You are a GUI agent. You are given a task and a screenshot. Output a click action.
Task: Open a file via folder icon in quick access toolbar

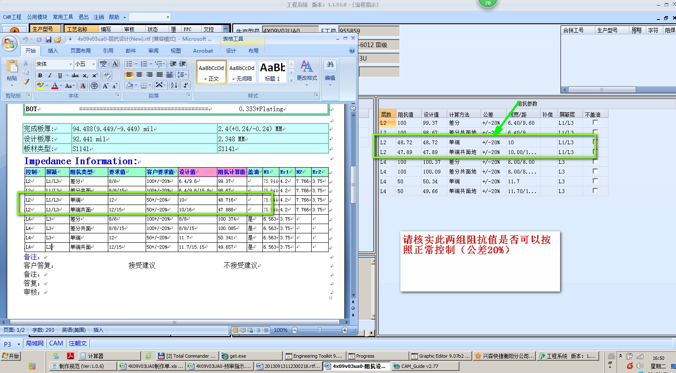(x=58, y=39)
